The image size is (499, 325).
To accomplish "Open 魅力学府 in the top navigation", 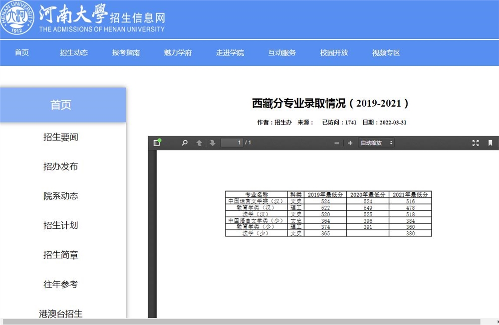I will 178,53.
